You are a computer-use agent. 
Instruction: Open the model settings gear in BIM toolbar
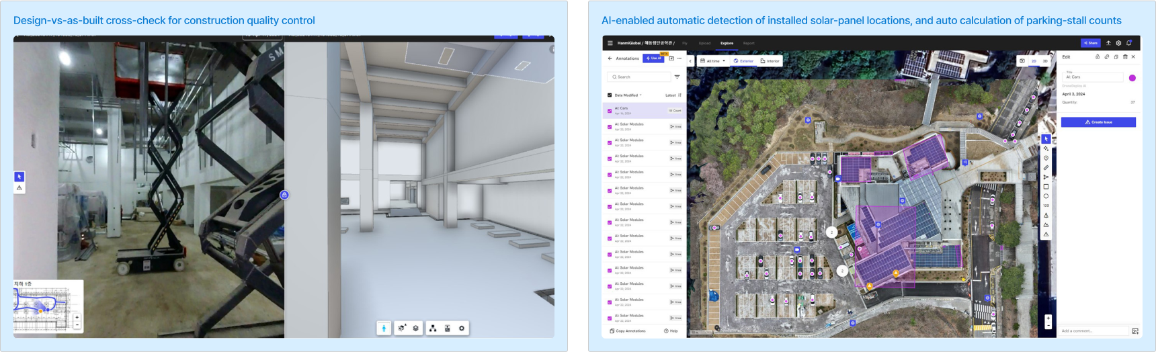[462, 328]
